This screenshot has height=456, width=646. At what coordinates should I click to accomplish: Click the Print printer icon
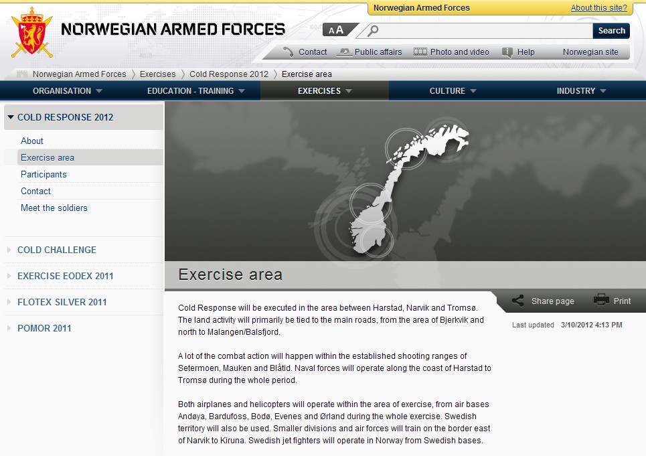pyautogui.click(x=601, y=301)
